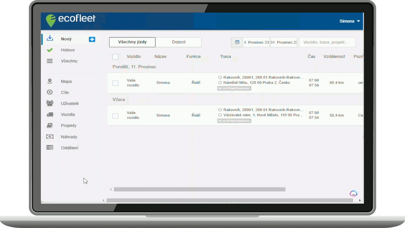Image resolution: width=405 pixels, height=228 pixels.
Task: Click the horizontal scrollbar under the trips table
Action: coord(199,189)
